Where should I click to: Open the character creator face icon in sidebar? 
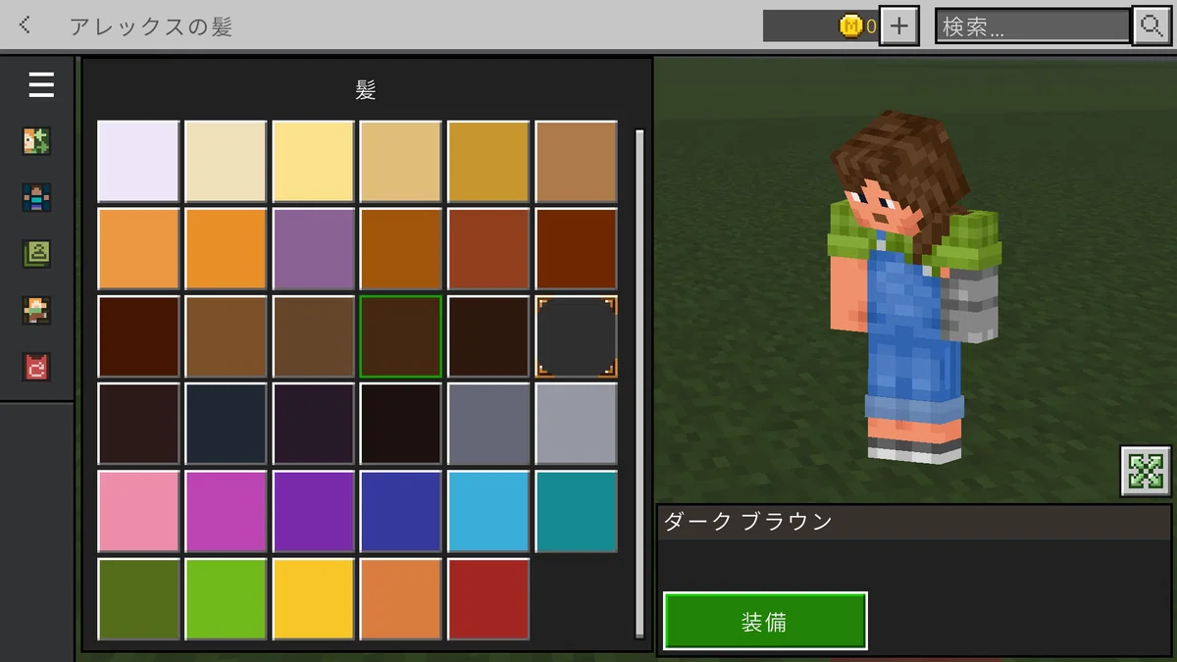37,141
